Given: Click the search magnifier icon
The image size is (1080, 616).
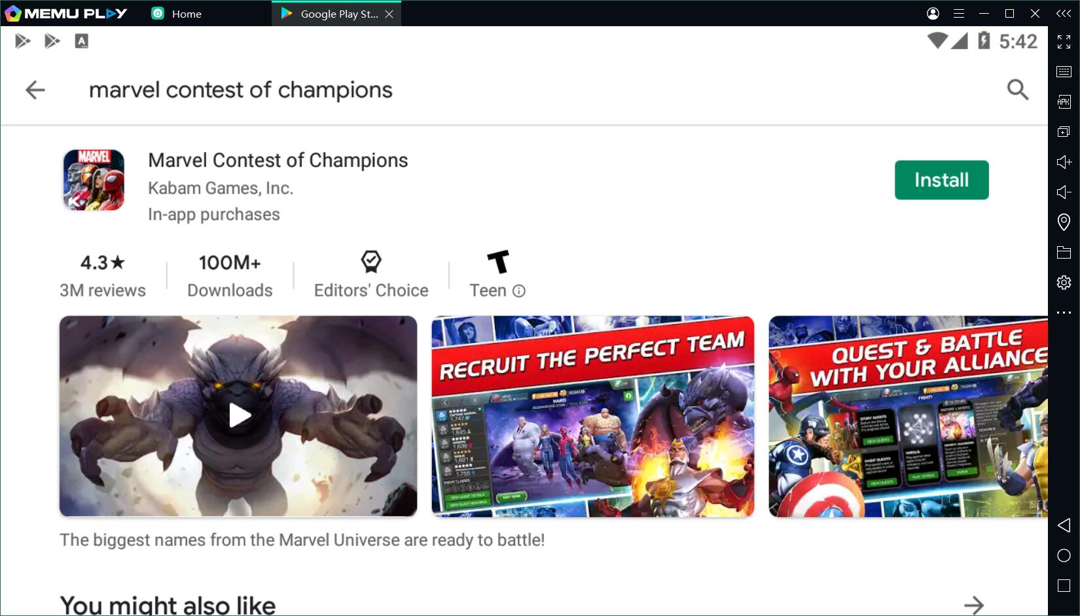Looking at the screenshot, I should (x=1017, y=90).
